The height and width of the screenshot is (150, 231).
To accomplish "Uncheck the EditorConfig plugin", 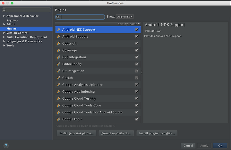I will click(x=137, y=64).
